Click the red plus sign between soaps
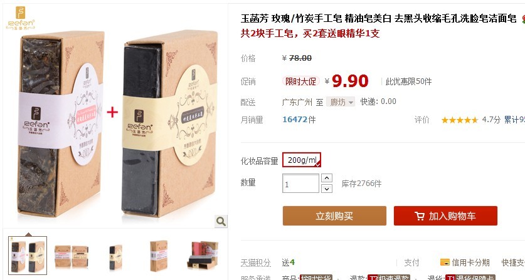The height and width of the screenshot is (280, 525). (x=112, y=112)
